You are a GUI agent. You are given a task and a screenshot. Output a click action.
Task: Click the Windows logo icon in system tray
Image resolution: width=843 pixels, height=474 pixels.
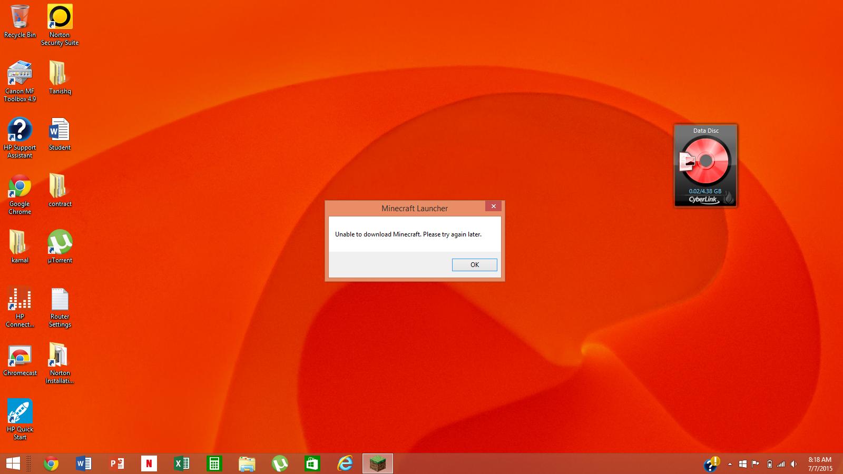pyautogui.click(x=743, y=464)
